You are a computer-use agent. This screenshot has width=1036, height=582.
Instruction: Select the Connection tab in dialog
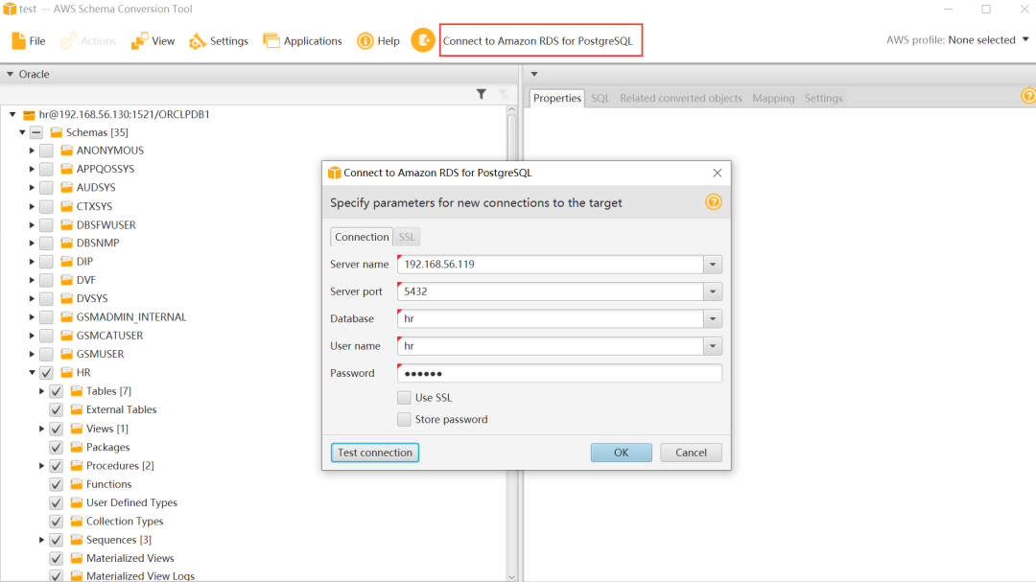coord(362,237)
